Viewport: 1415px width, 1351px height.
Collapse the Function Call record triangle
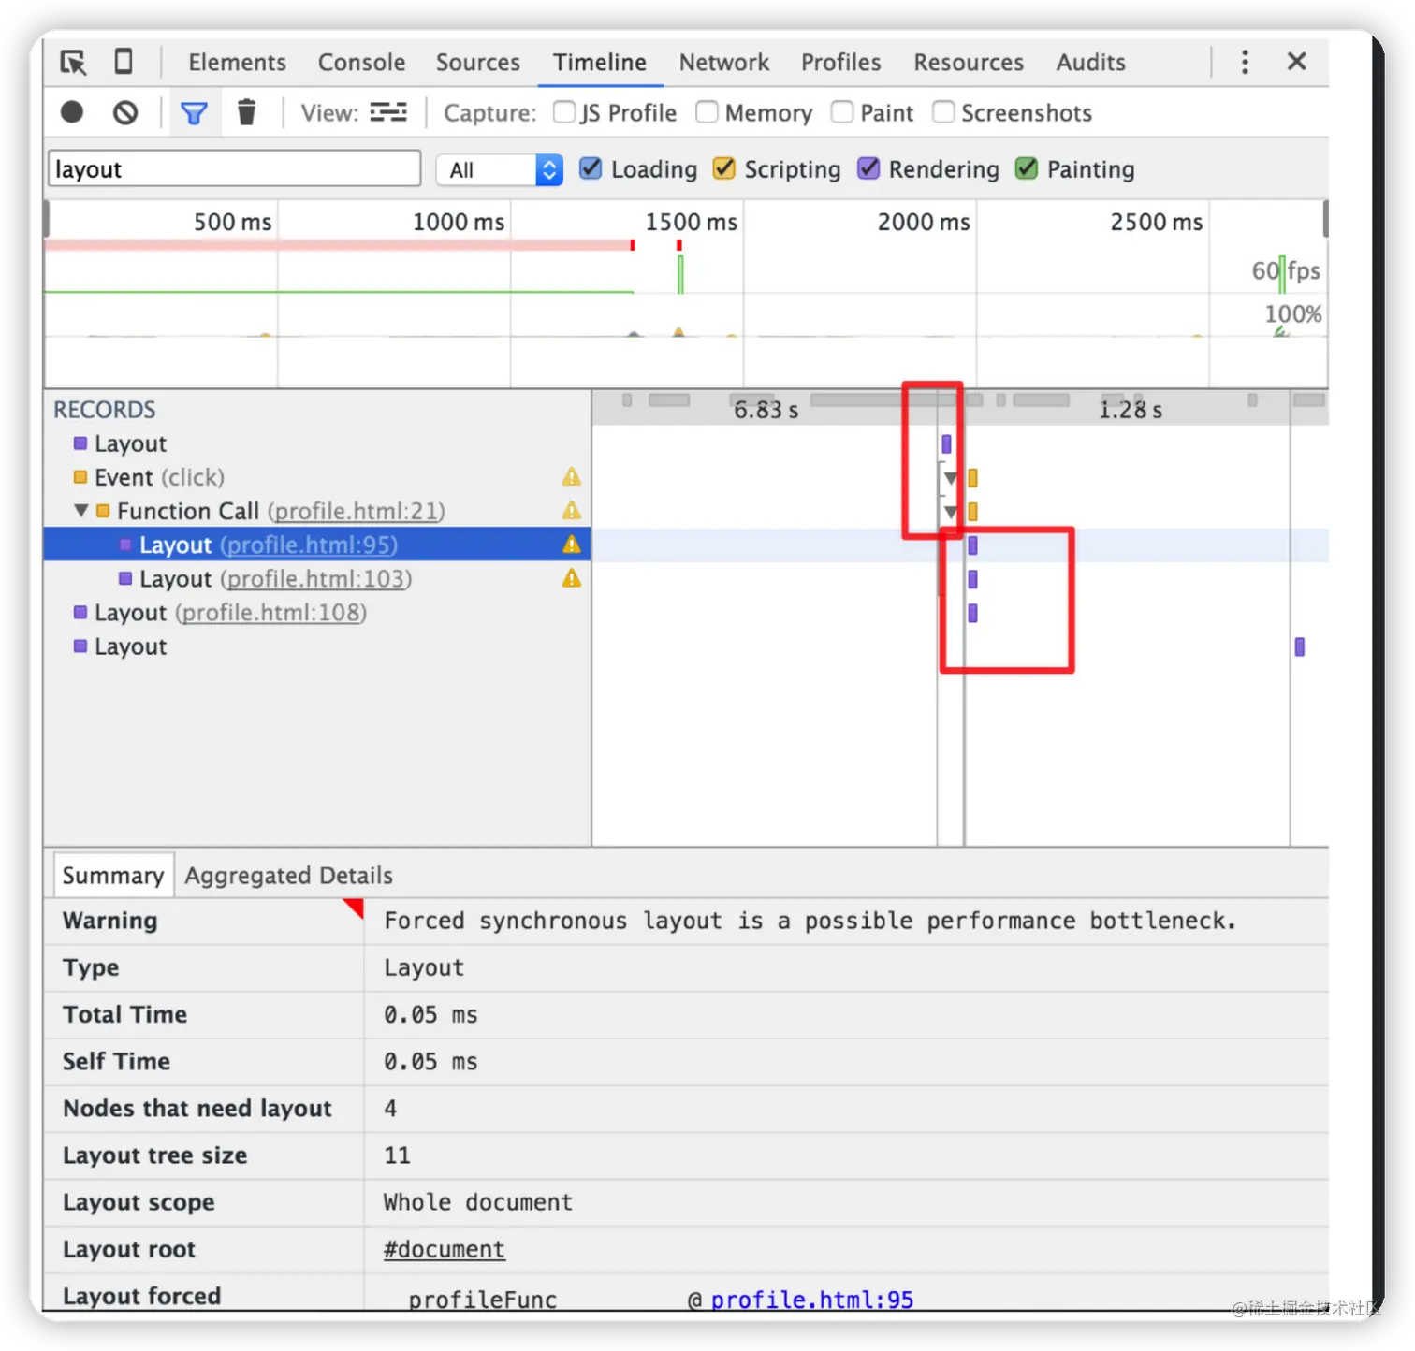click(81, 511)
